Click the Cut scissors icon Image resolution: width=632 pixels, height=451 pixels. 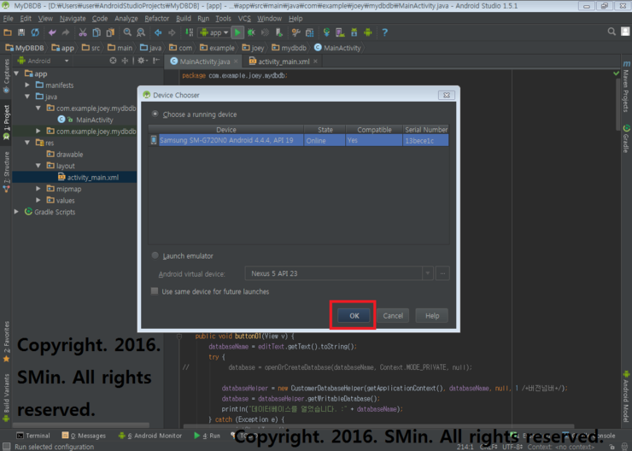tap(83, 32)
